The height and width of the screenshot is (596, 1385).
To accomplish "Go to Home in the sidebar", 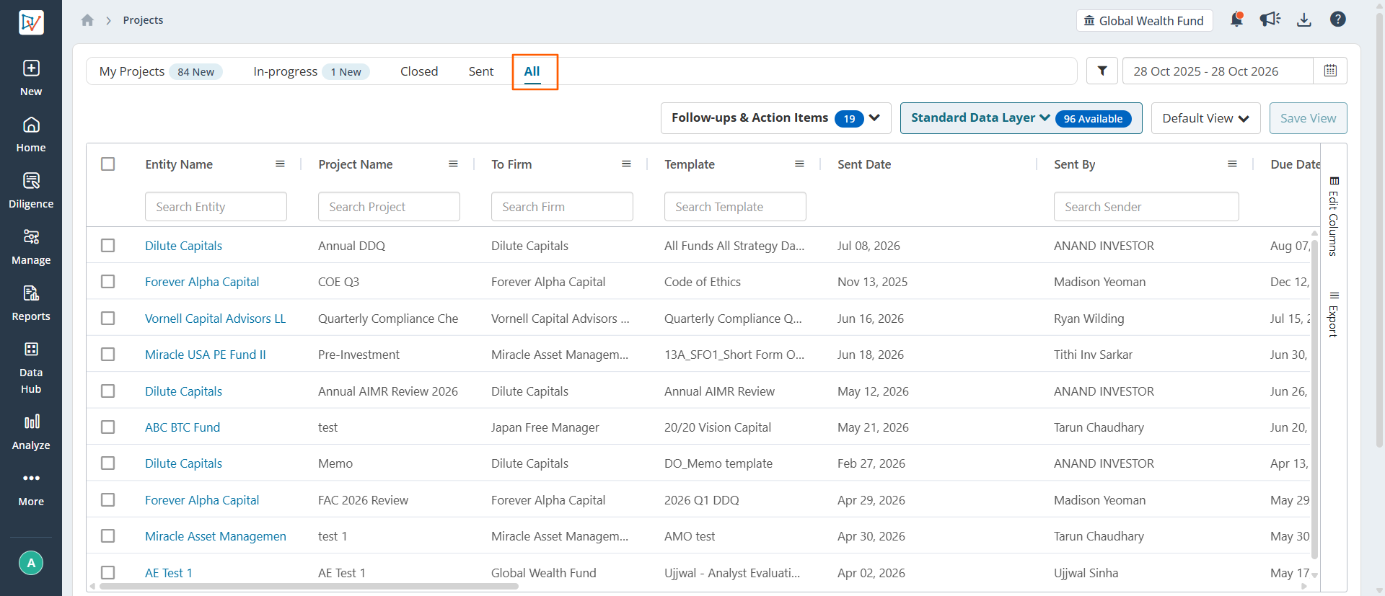I will tap(31, 135).
